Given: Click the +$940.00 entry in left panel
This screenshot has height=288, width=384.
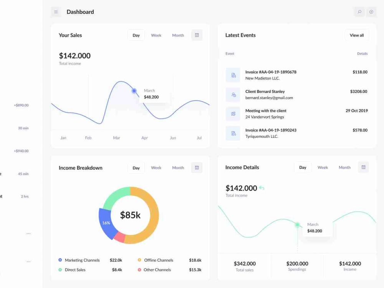Looking at the screenshot, I should tap(21, 151).
